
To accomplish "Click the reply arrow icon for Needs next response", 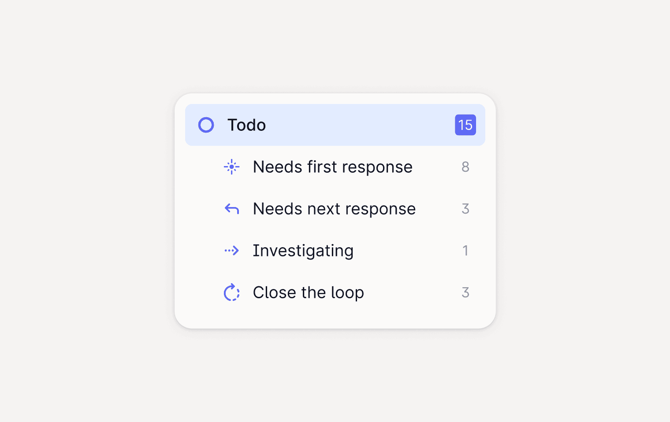I will (231, 209).
